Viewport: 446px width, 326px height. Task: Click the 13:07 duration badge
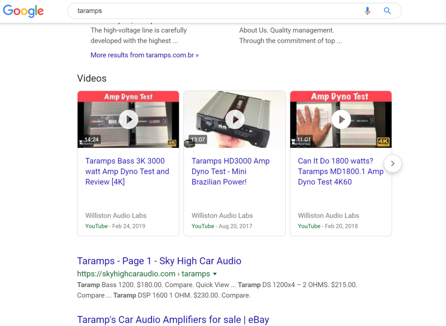(198, 140)
